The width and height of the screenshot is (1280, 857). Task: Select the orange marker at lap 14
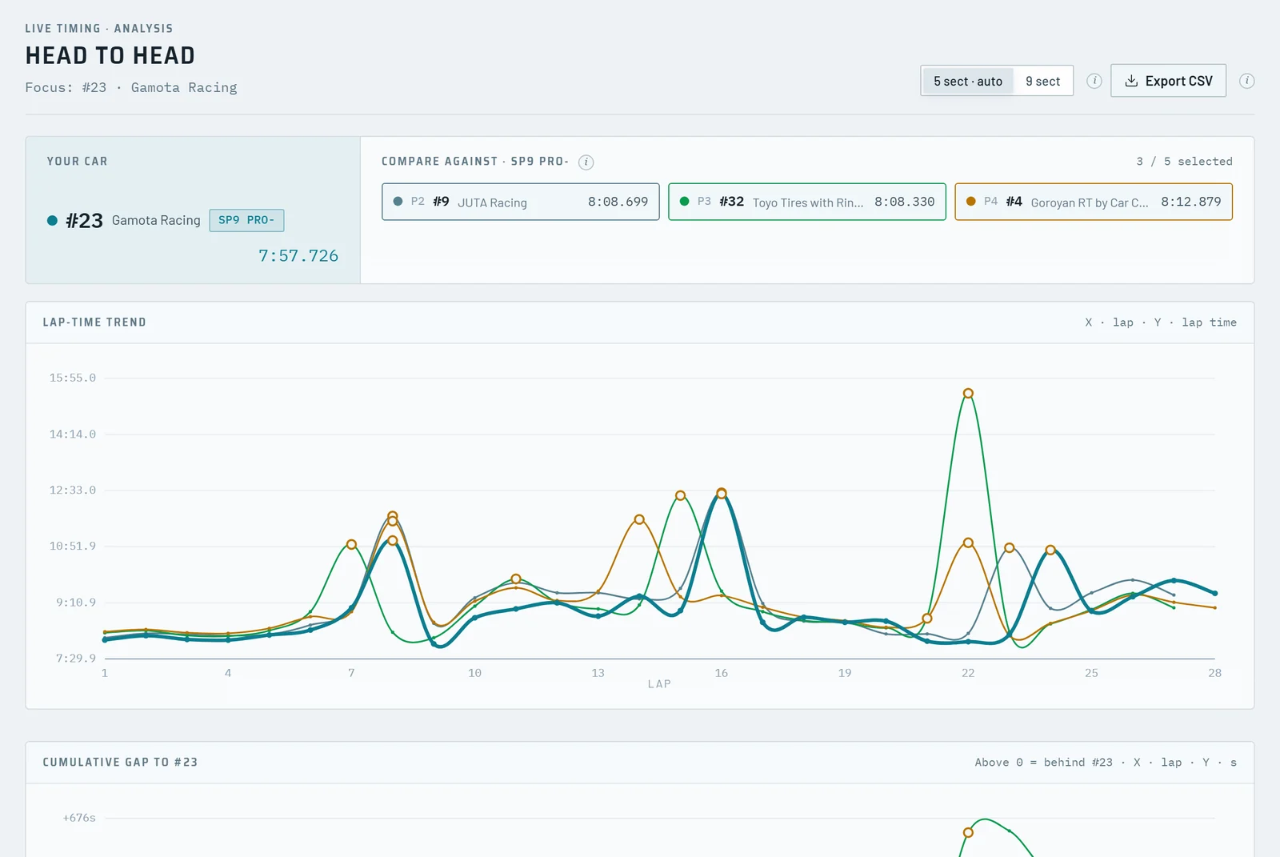[x=639, y=519]
